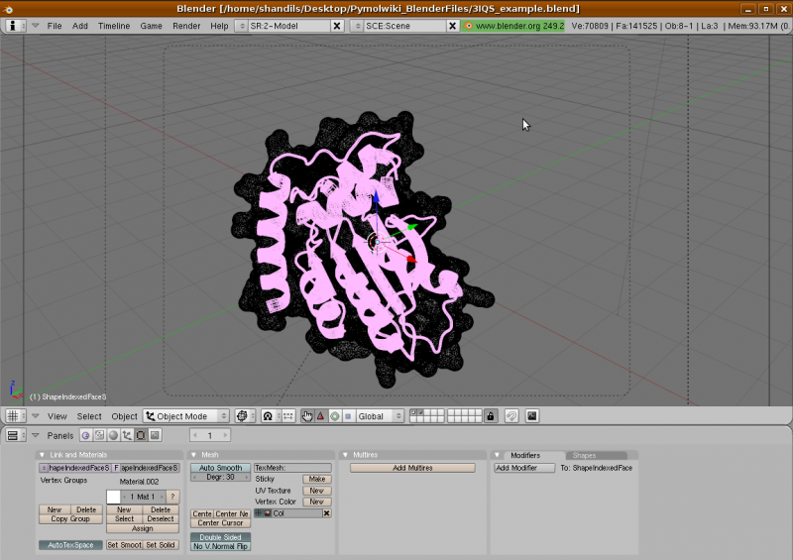Select the rotate manipulator ring icon

point(334,416)
